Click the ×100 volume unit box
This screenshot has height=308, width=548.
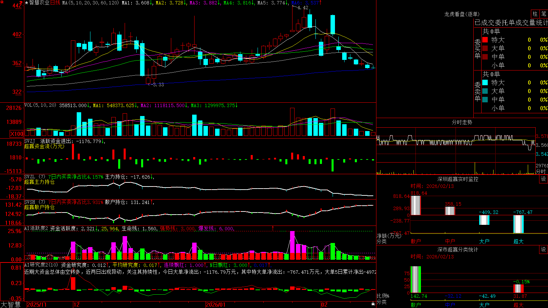click(x=16, y=134)
